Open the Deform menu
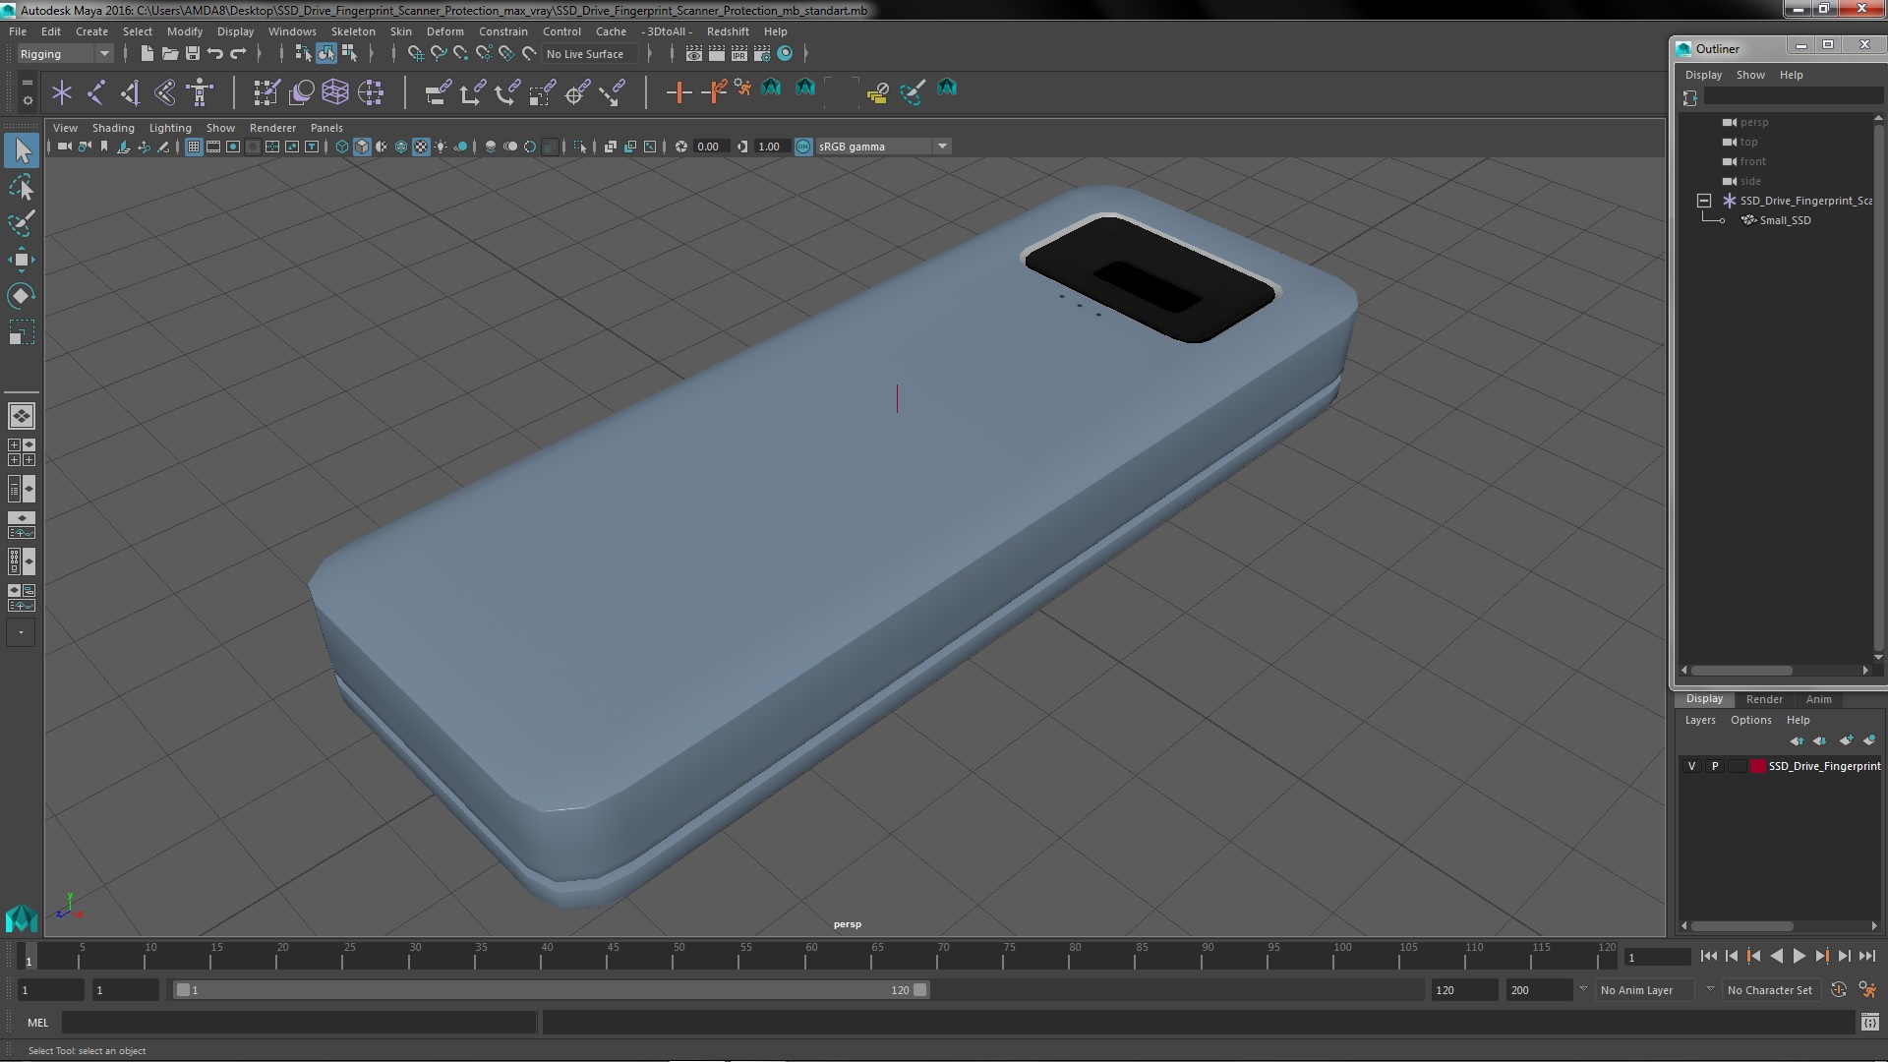Screen dimensions: 1888x1062 tap(444, 31)
